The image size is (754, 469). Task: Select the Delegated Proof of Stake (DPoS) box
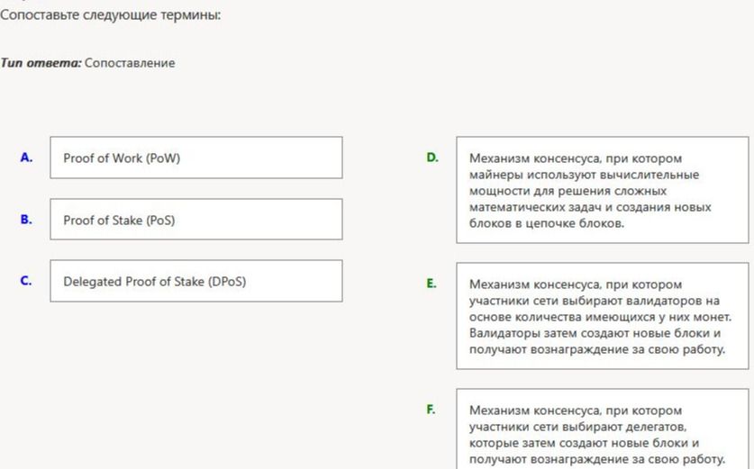[x=196, y=281]
